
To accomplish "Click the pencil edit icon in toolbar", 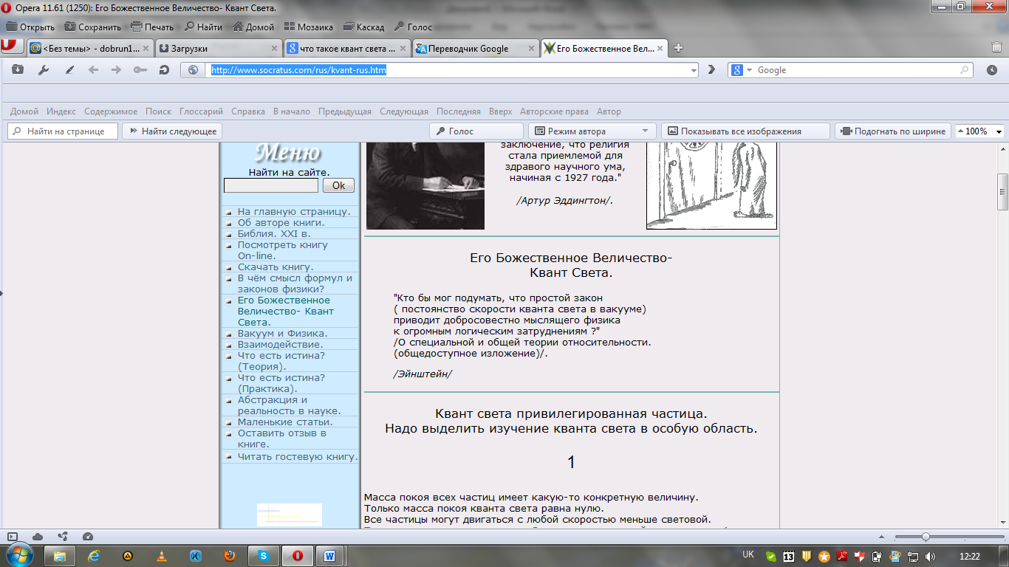I will [x=69, y=70].
